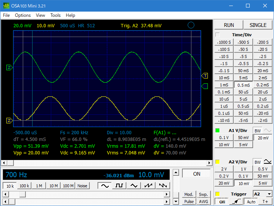Click the "Trig. A2 37.48 mV" readout

[141, 26]
